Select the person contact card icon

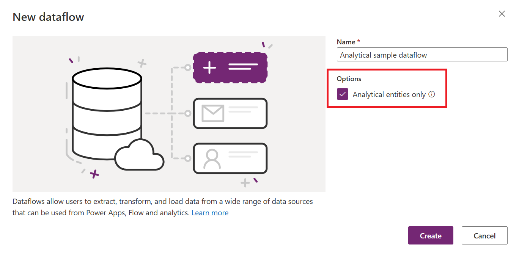tap(230, 158)
